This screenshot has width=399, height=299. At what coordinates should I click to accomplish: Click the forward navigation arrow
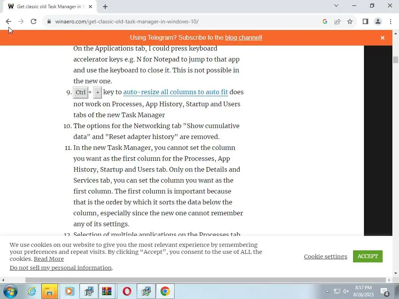pos(21,22)
